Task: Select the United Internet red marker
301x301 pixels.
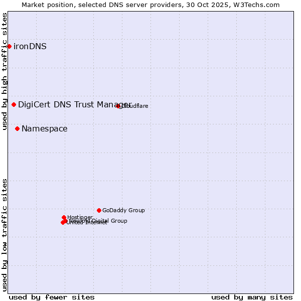Action: pos(63,222)
